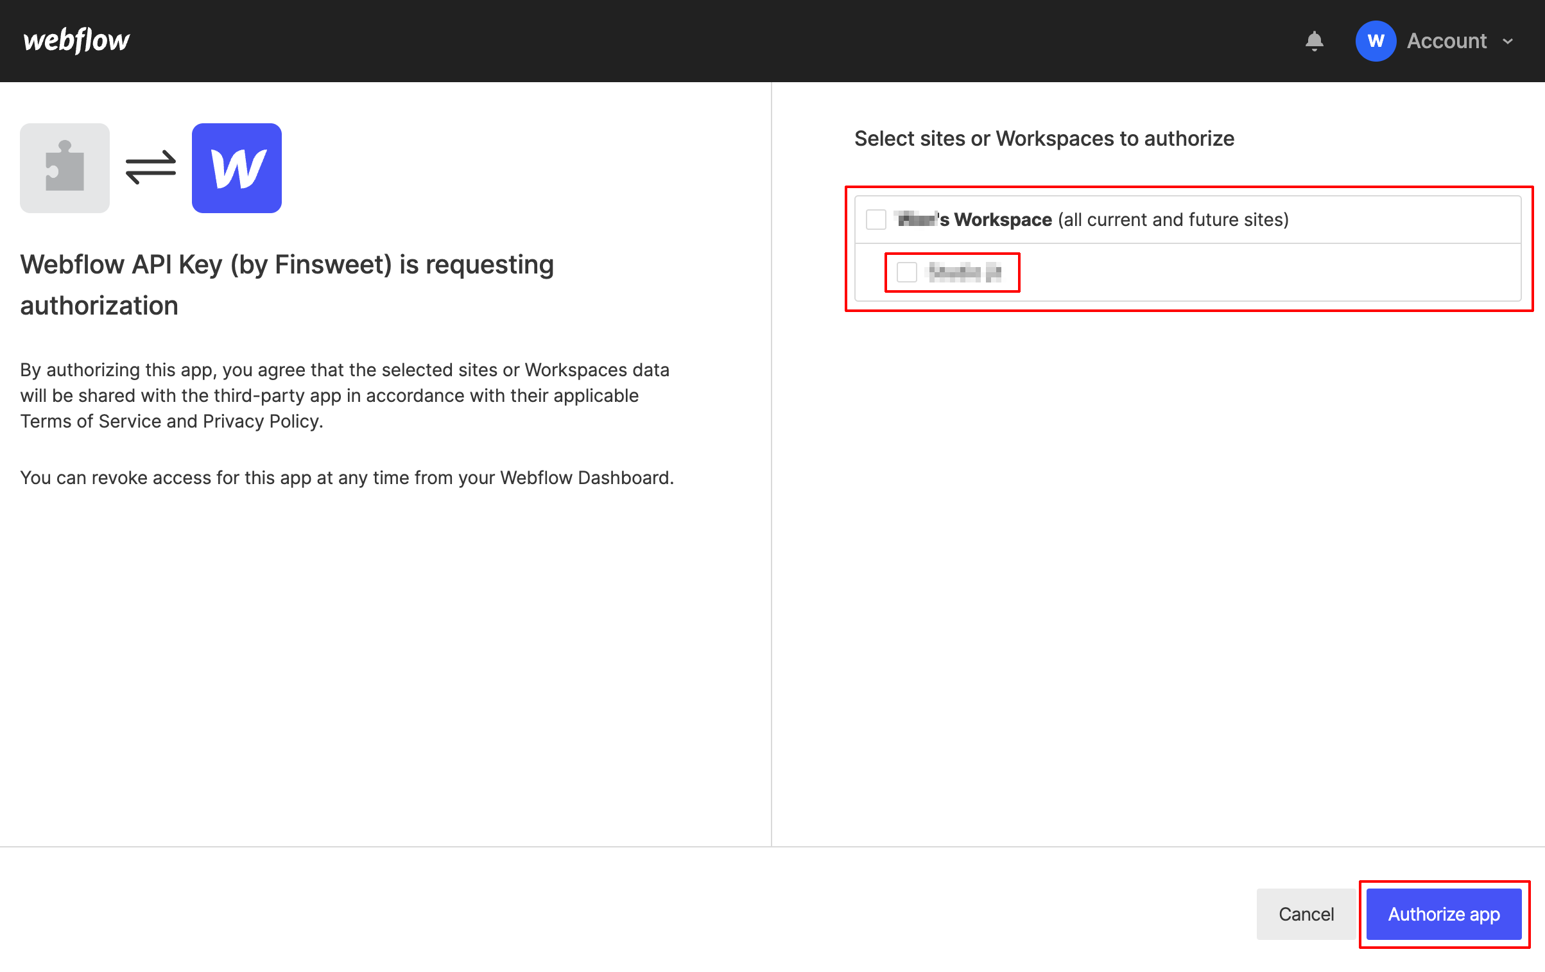Check the Workspace all sites checkbox
The width and height of the screenshot is (1545, 972).
pos(876,220)
